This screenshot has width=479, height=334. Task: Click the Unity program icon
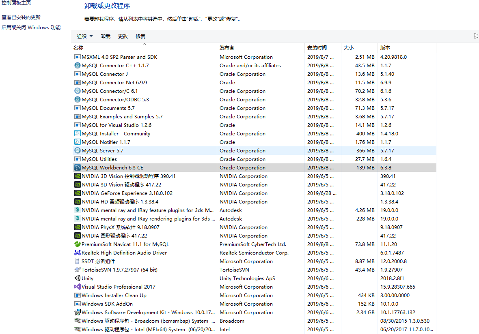click(x=77, y=278)
